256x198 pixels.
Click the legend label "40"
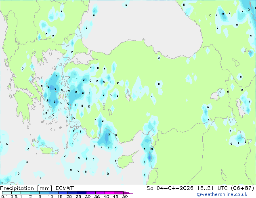(106, 196)
